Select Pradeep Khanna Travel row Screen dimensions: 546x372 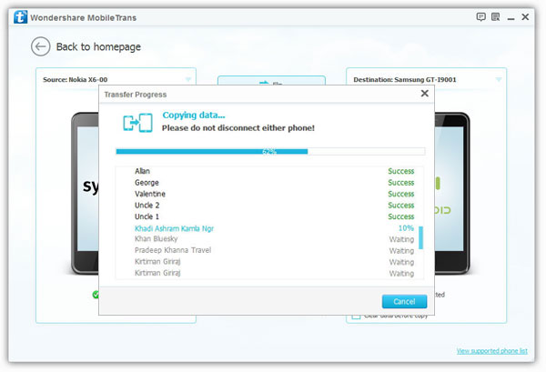(x=269, y=250)
